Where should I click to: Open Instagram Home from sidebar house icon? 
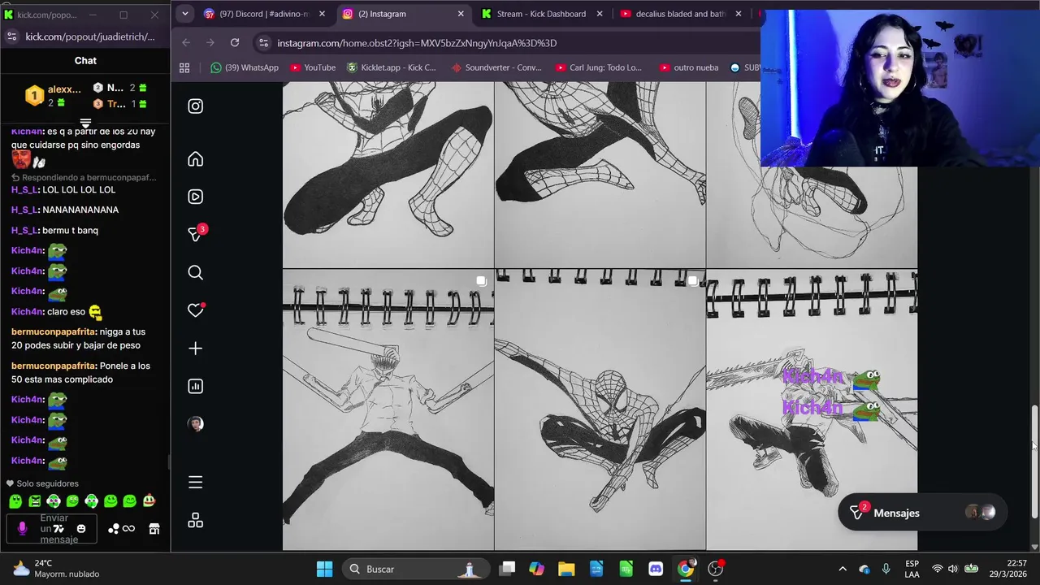click(x=195, y=159)
